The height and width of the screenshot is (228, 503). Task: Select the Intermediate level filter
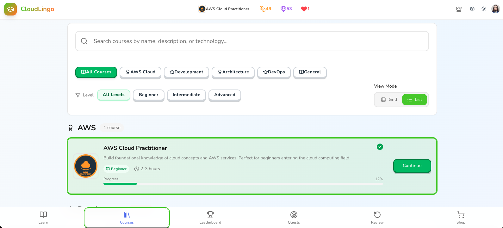pyautogui.click(x=186, y=95)
